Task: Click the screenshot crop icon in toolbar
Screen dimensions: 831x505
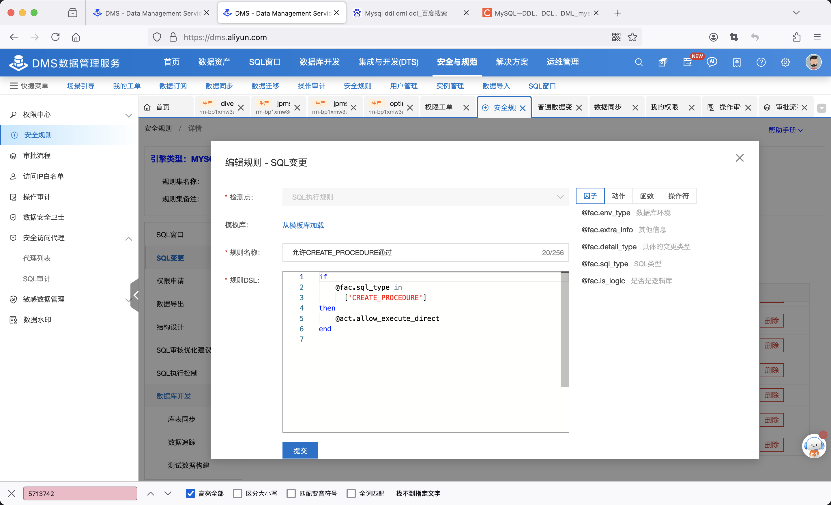Action: pyautogui.click(x=734, y=37)
